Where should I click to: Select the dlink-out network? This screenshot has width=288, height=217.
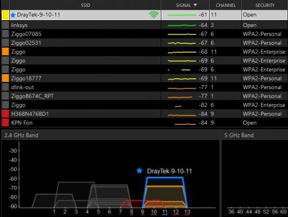145,87
